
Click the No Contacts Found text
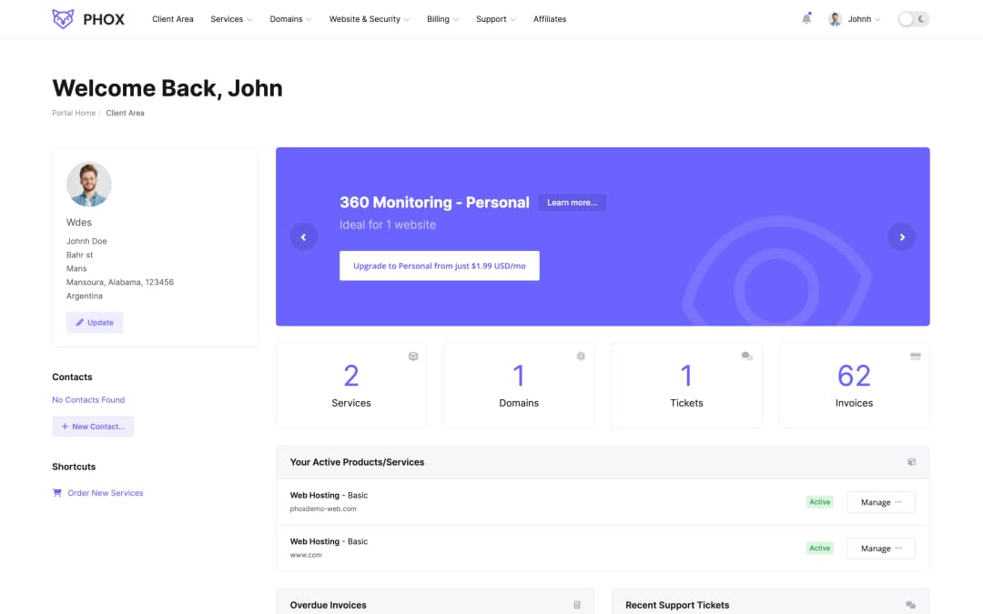click(88, 399)
